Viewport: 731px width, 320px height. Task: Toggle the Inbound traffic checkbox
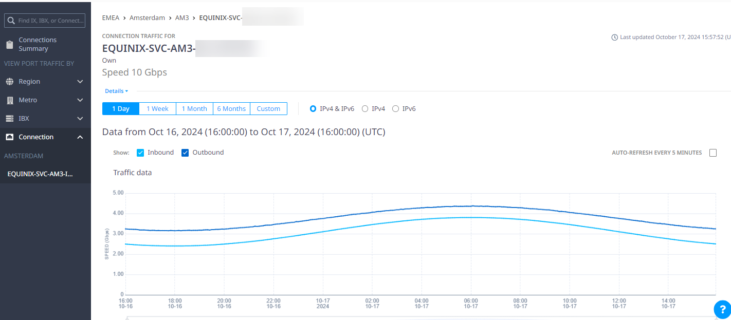[140, 153]
